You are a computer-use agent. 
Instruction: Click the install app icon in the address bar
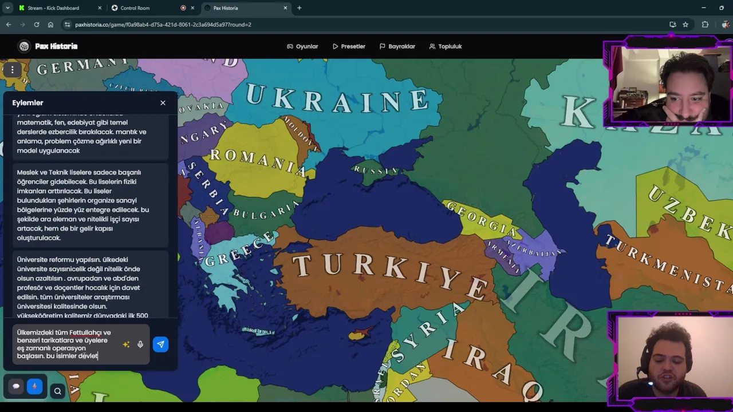click(x=672, y=25)
